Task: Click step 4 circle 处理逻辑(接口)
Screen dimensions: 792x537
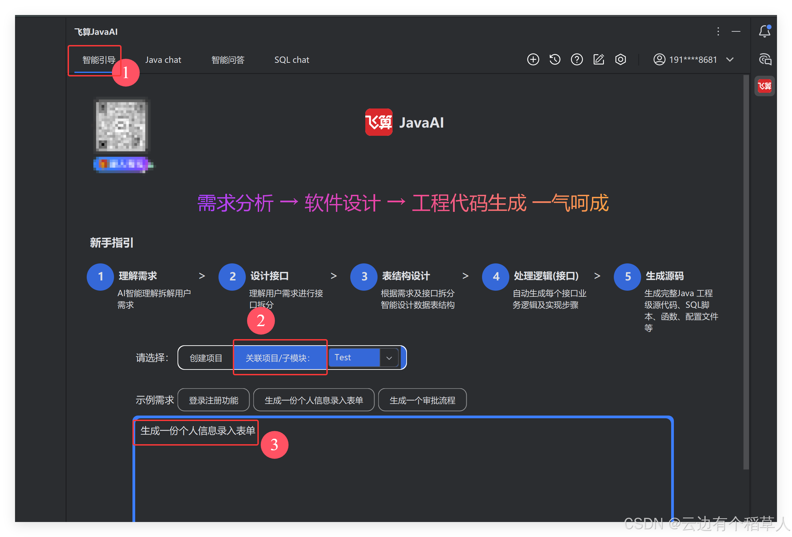Action: [x=495, y=277]
